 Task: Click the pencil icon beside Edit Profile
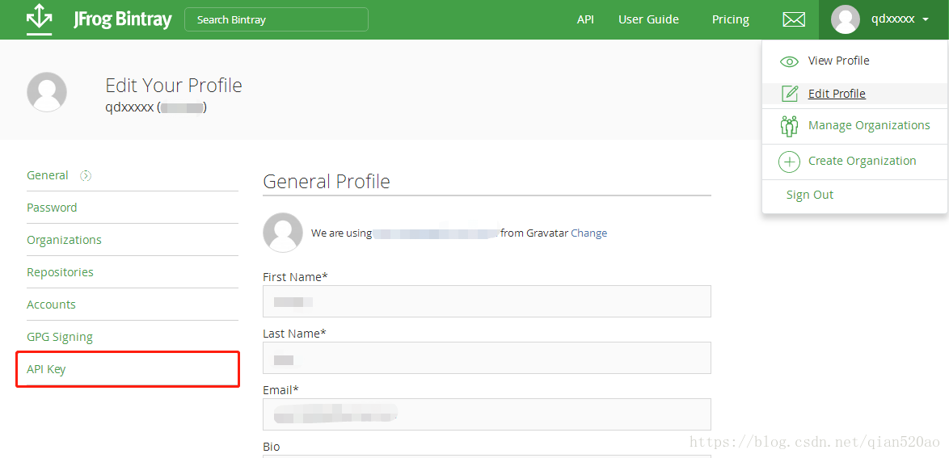point(789,94)
